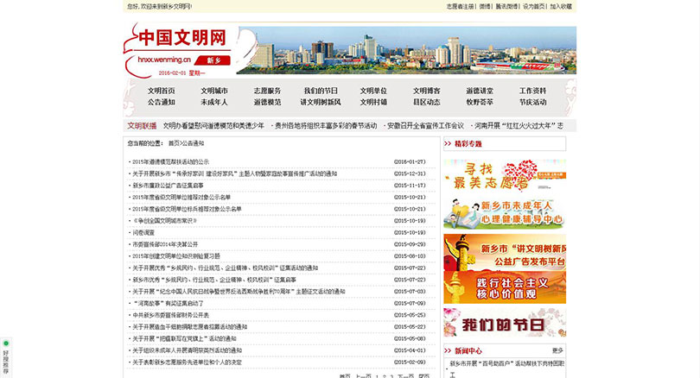
Task: Click the green 好搜推荐 floating widget
Action: 5,358
